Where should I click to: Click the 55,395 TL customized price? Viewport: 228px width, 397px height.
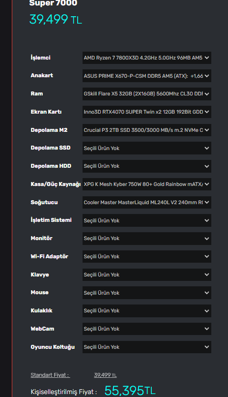pos(130,391)
